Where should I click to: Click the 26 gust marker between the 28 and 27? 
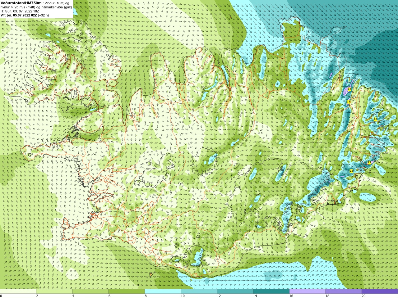tap(375, 119)
